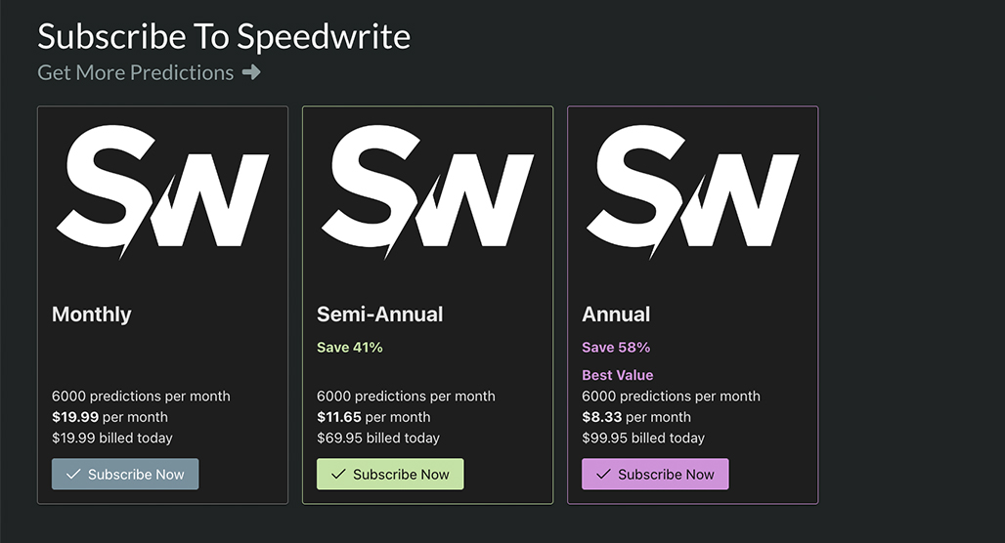The width and height of the screenshot is (1005, 543).
Task: Click the SW logo on Annual card
Action: (x=693, y=191)
